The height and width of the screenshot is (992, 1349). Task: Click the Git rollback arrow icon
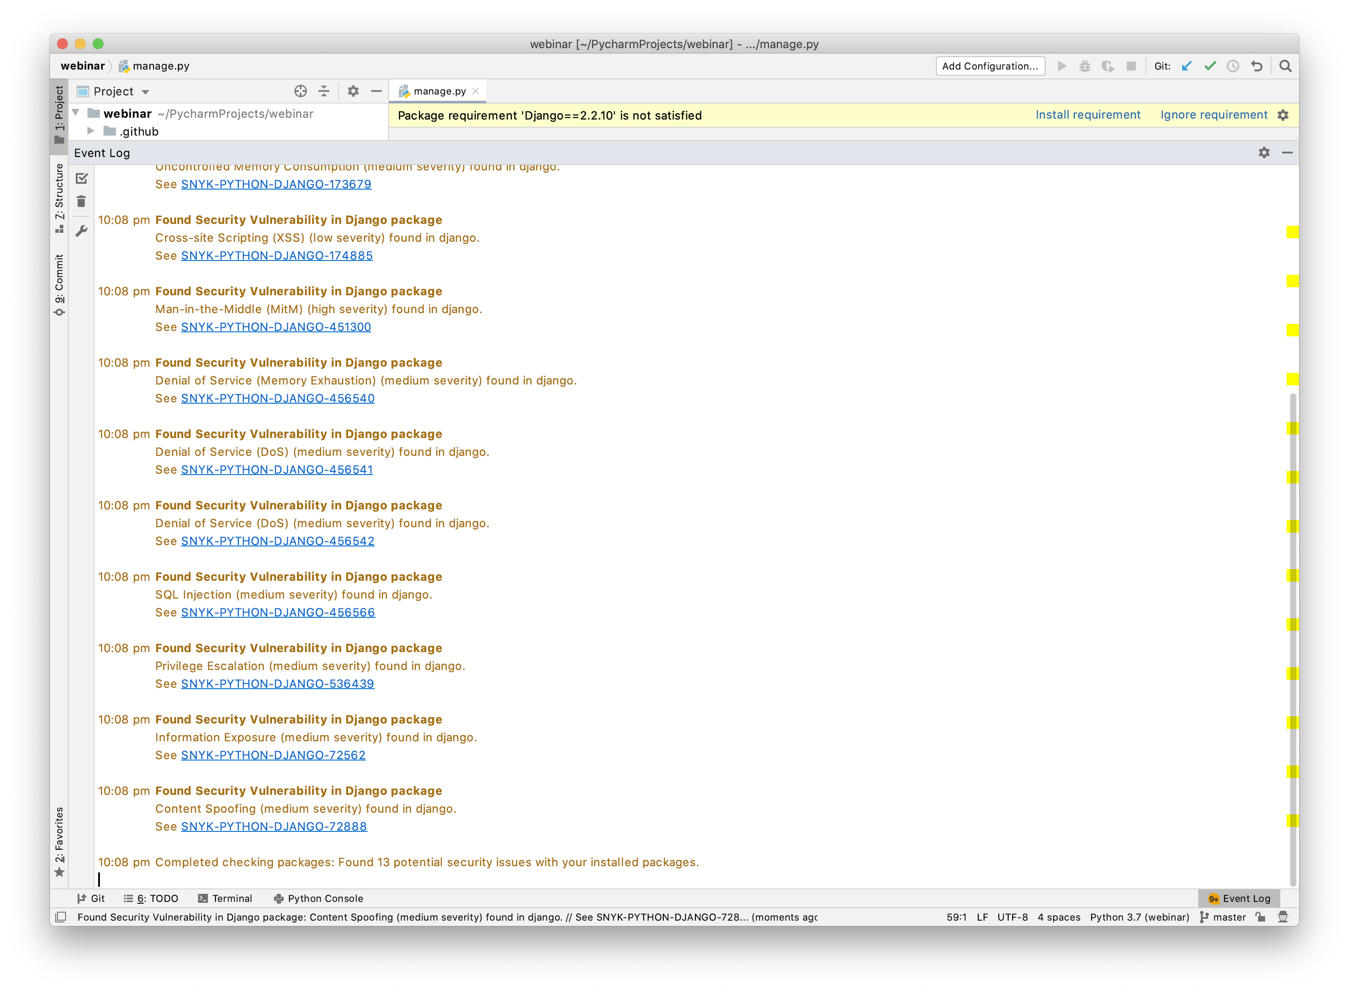coord(1257,66)
